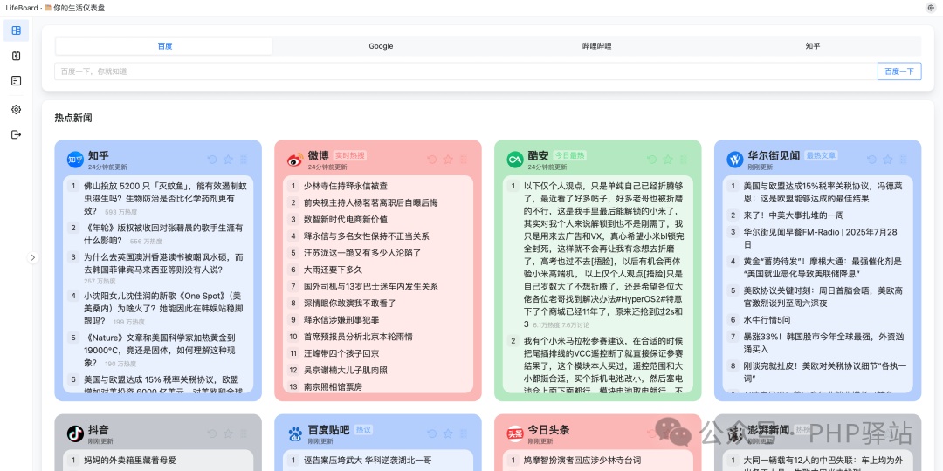Click the 最热文章 tag on 华尔街见闻 card
Viewport: 943px width, 471px height.
tap(822, 155)
